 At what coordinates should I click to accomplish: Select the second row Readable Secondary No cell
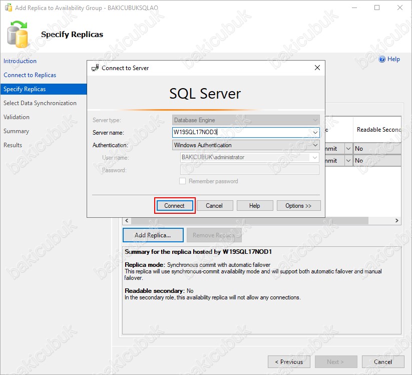377,160
